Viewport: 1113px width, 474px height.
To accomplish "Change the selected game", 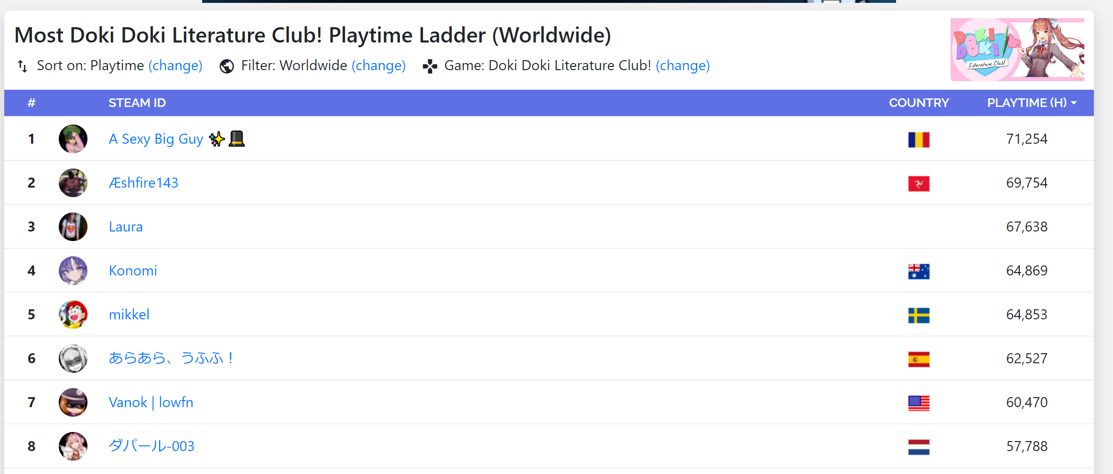I will pyautogui.click(x=682, y=65).
